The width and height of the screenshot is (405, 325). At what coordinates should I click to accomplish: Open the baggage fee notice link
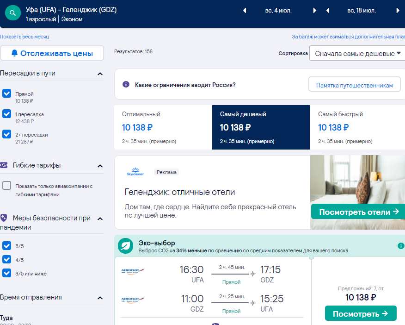349,37
